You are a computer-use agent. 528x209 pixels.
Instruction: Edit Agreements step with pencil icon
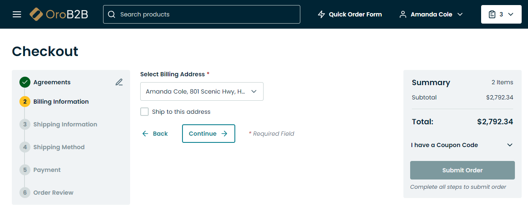[x=119, y=82]
